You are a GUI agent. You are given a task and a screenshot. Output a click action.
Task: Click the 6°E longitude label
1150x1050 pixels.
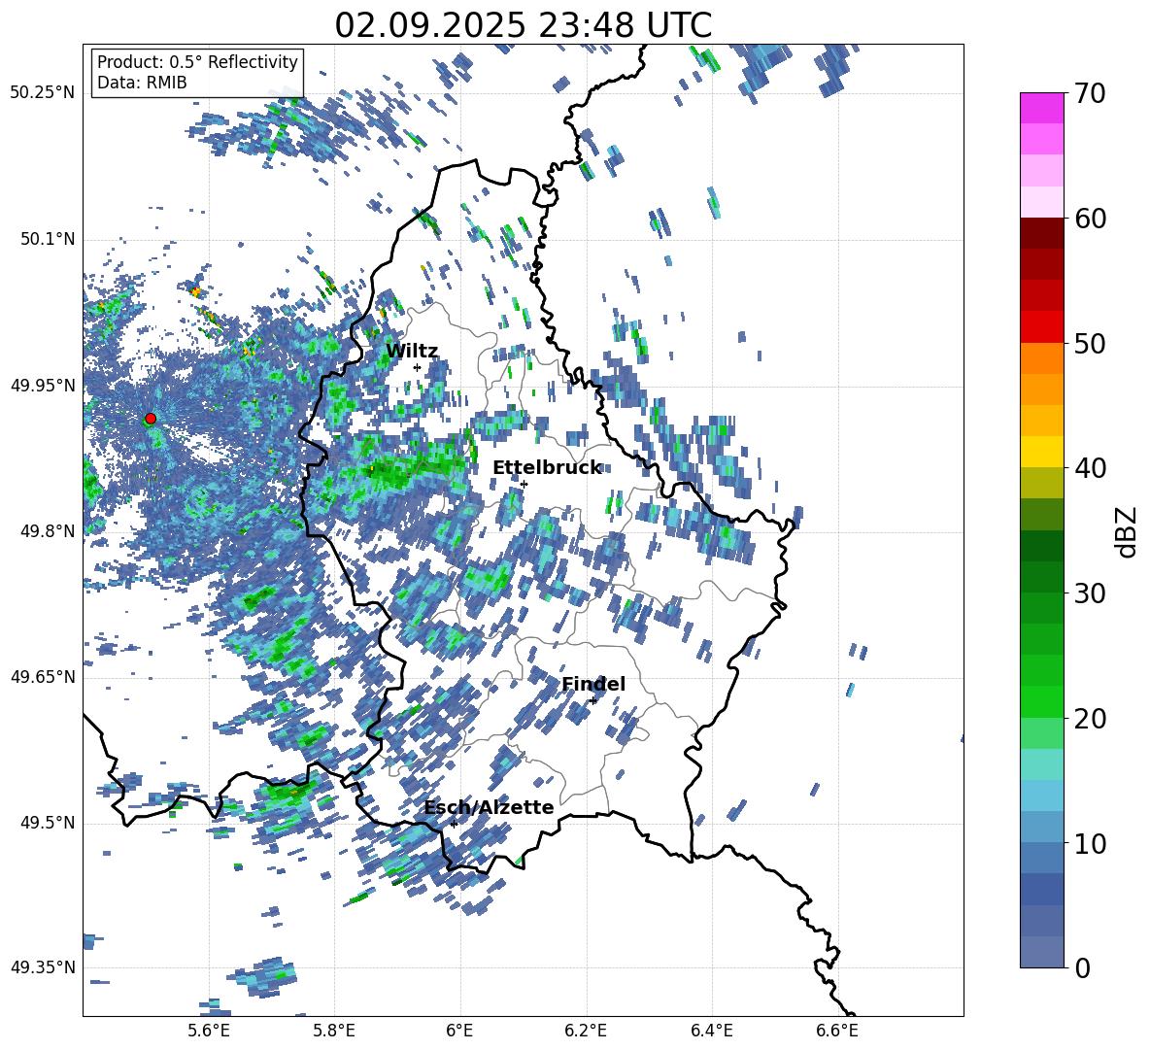pyautogui.click(x=459, y=1031)
